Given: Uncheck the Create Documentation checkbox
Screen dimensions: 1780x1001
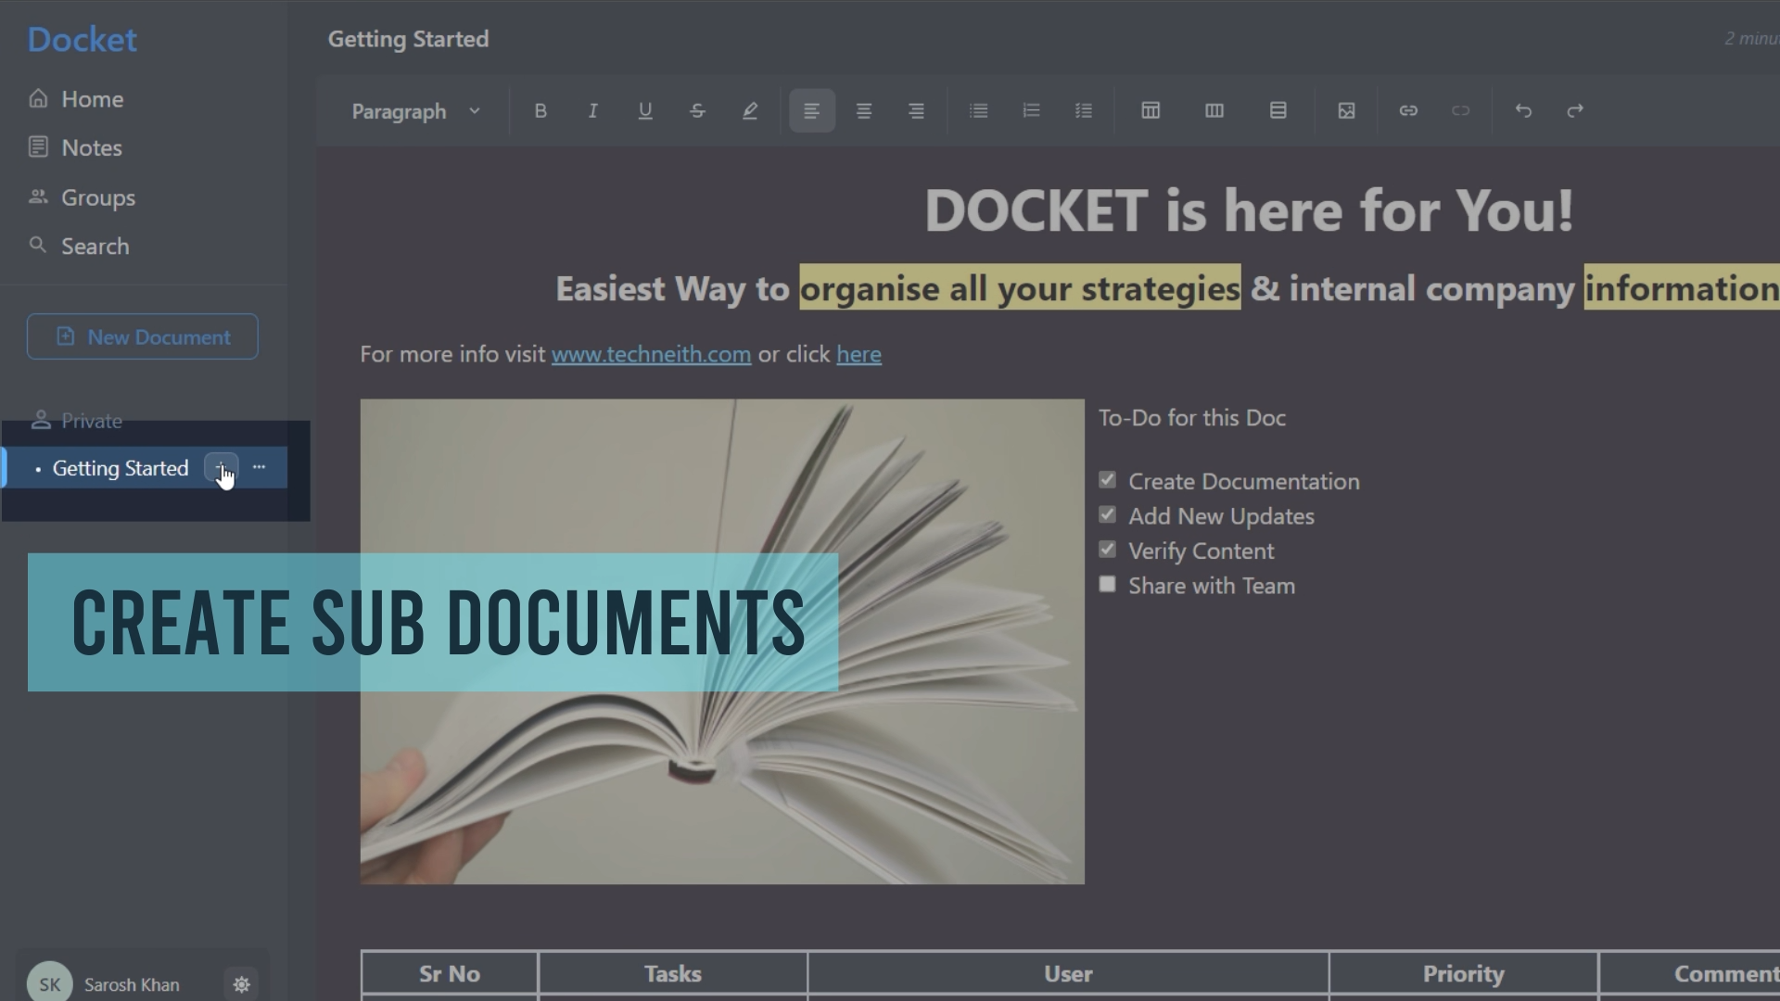Looking at the screenshot, I should click(x=1107, y=480).
